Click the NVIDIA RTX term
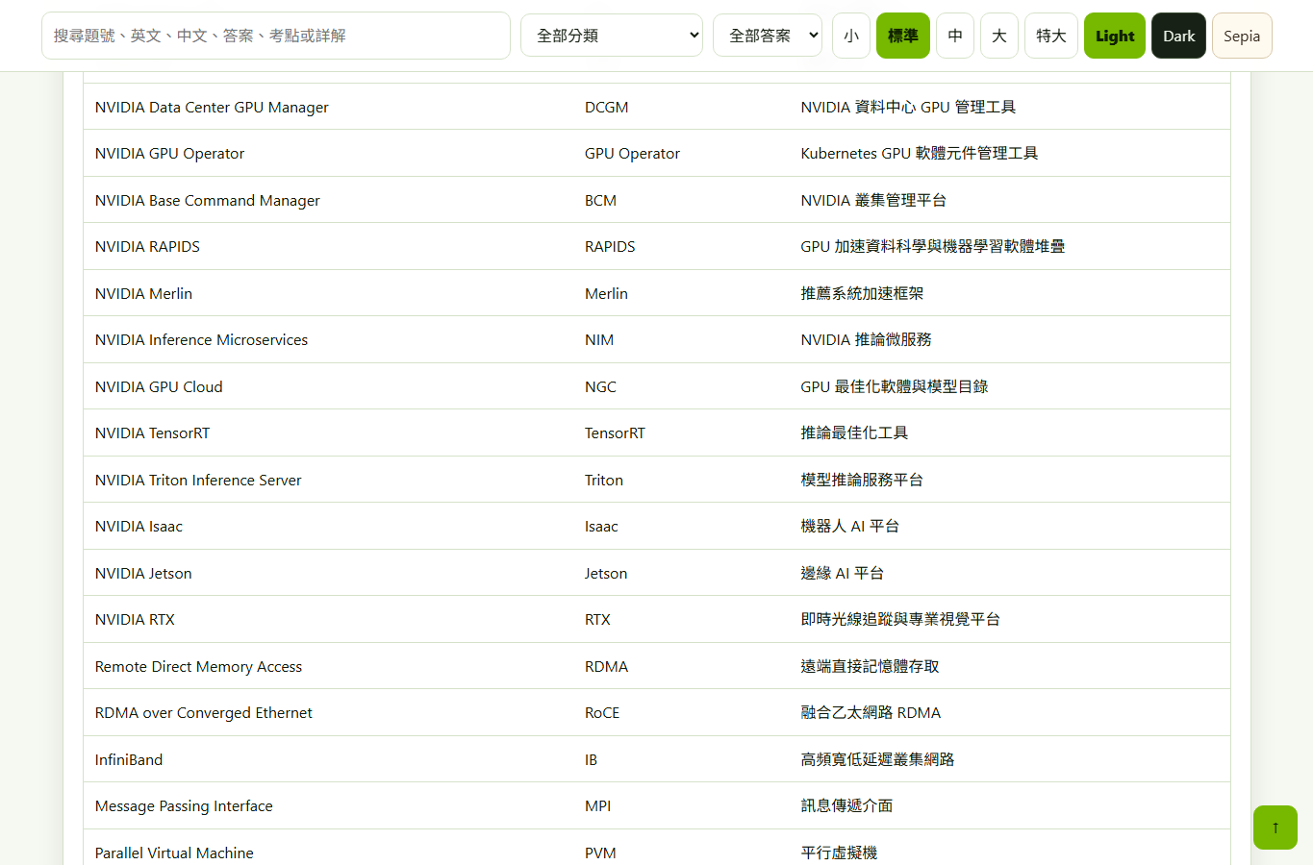1313x865 pixels. [135, 620]
